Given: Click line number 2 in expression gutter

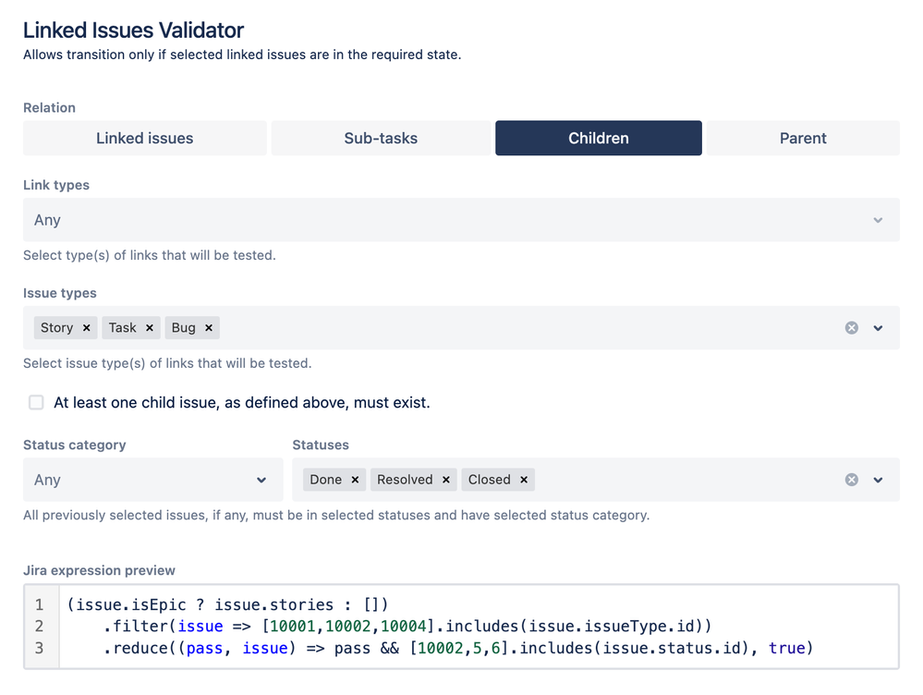Looking at the screenshot, I should point(40,626).
